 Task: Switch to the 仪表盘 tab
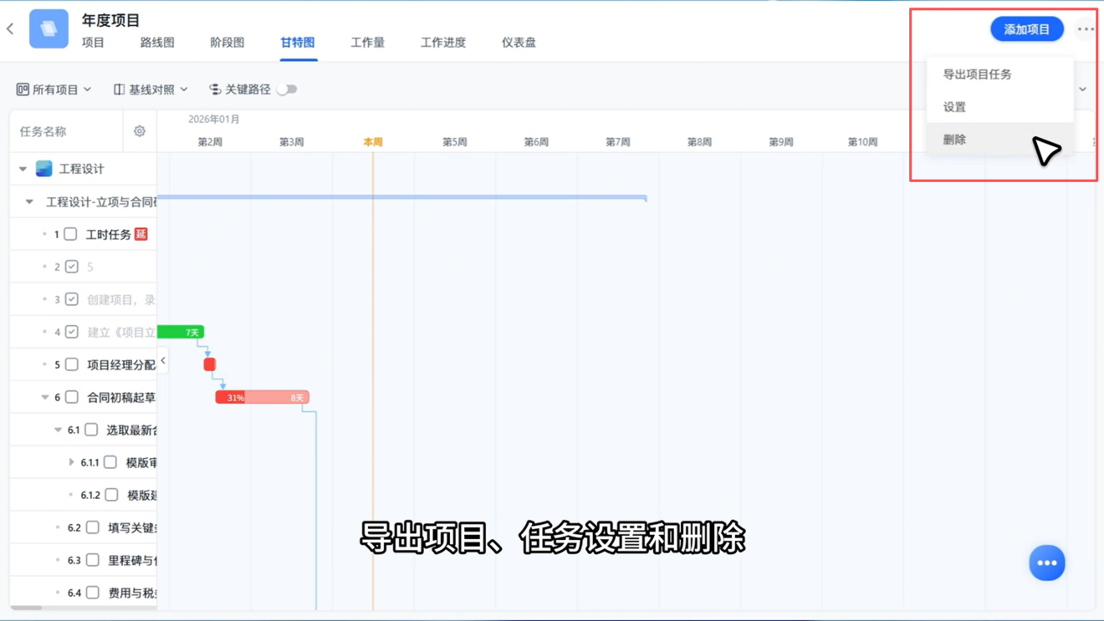click(519, 43)
